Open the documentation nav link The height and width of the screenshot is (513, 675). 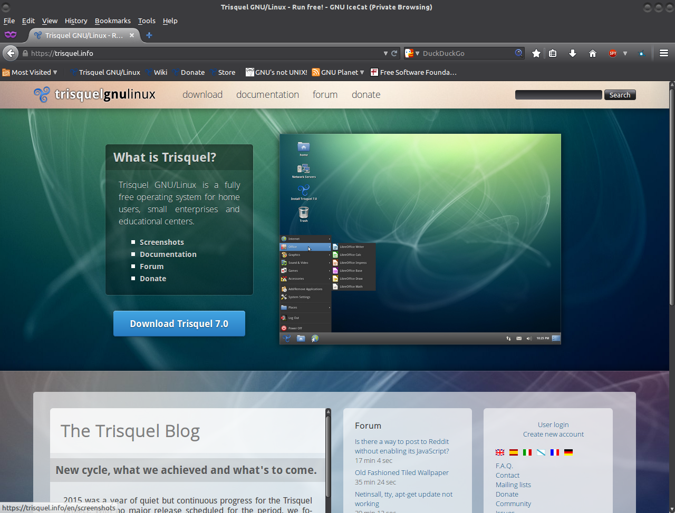tap(267, 94)
